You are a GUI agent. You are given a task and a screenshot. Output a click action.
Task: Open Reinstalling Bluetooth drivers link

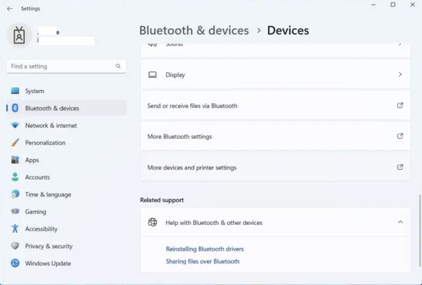(205, 249)
